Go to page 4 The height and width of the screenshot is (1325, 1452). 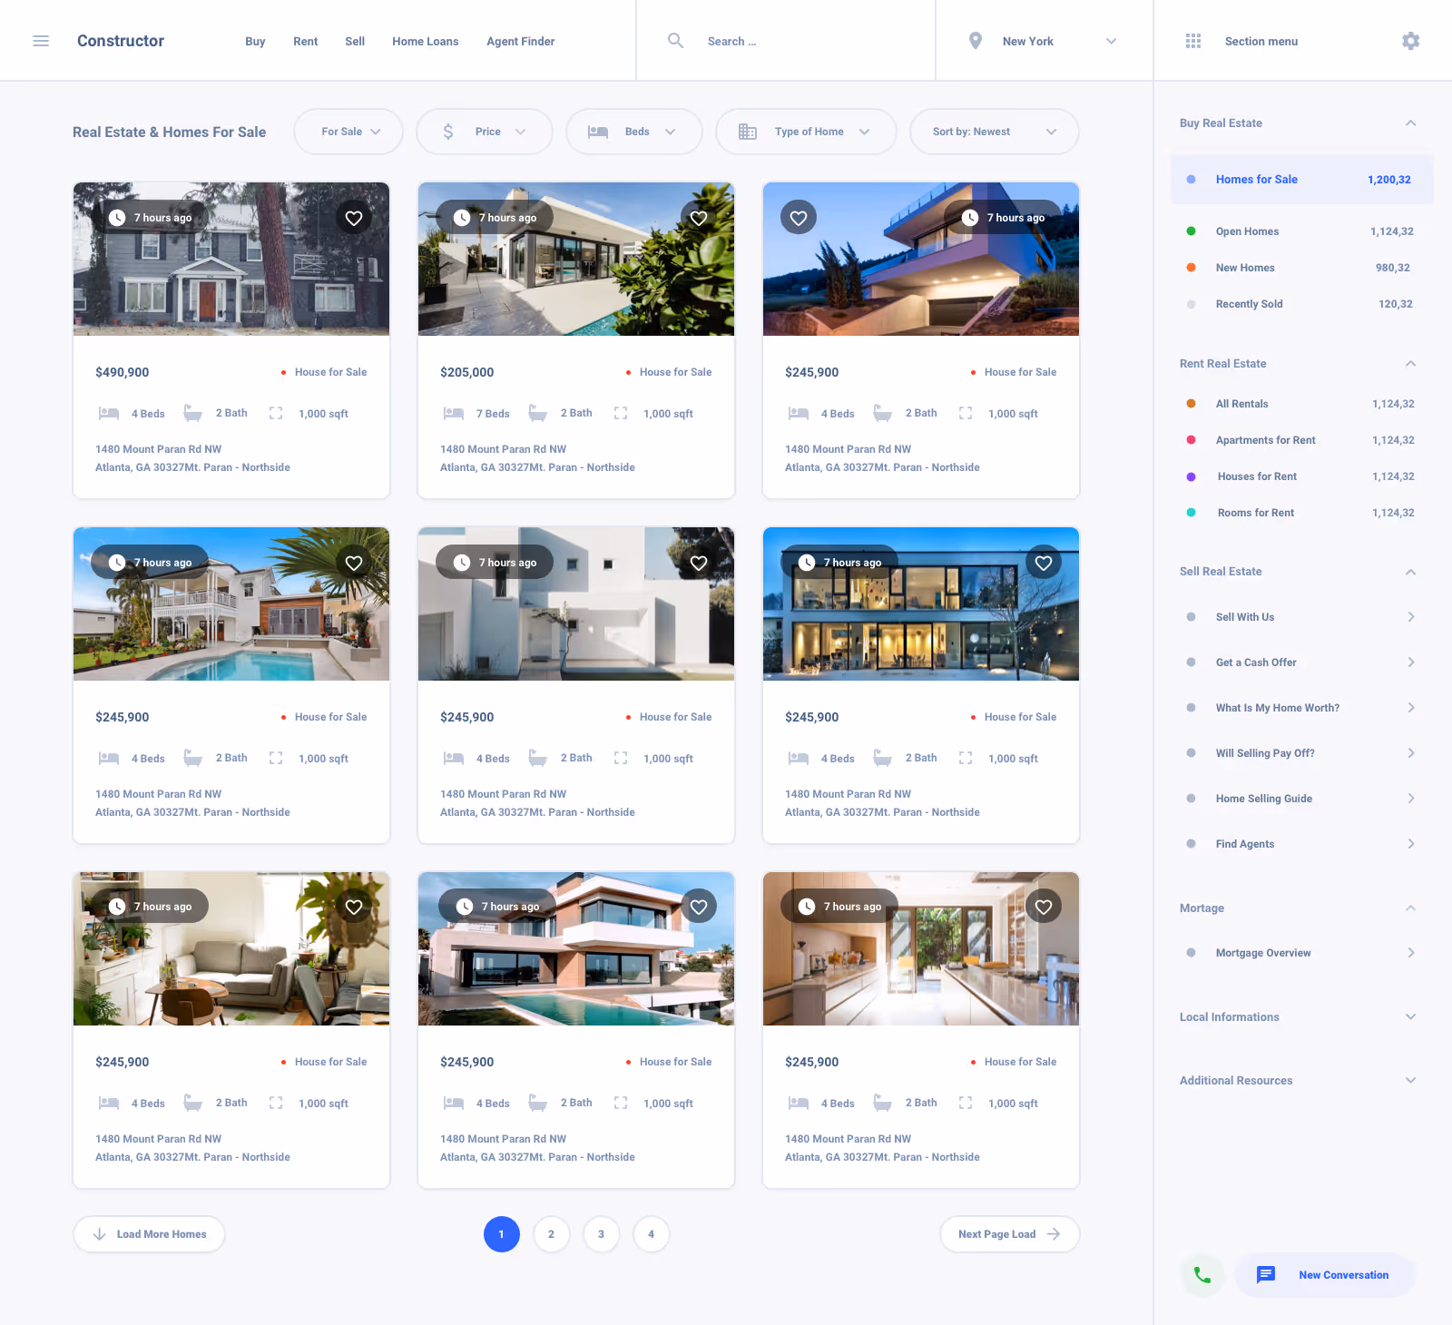point(651,1234)
